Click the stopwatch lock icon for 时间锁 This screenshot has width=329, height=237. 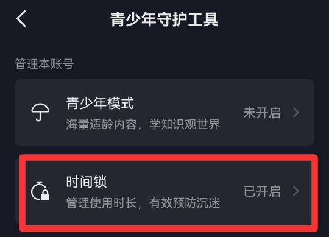click(40, 191)
